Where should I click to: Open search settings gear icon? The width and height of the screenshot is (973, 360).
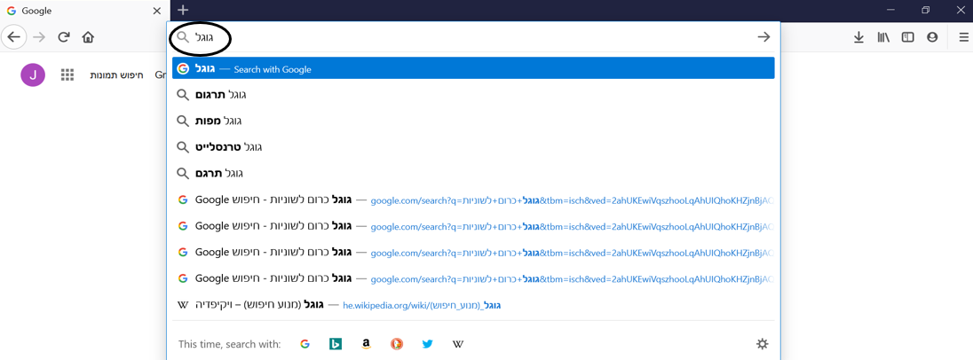click(762, 344)
